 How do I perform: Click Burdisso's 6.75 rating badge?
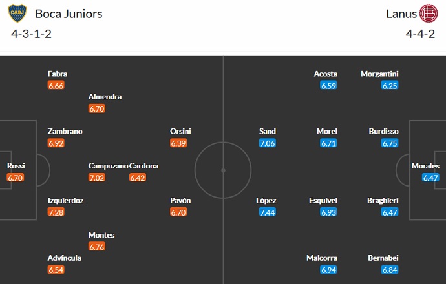pos(390,143)
